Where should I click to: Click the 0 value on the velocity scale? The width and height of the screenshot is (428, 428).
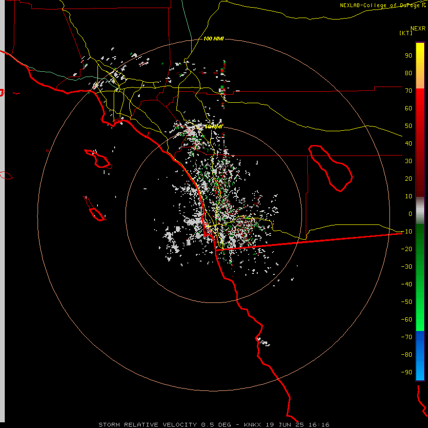click(x=410, y=214)
